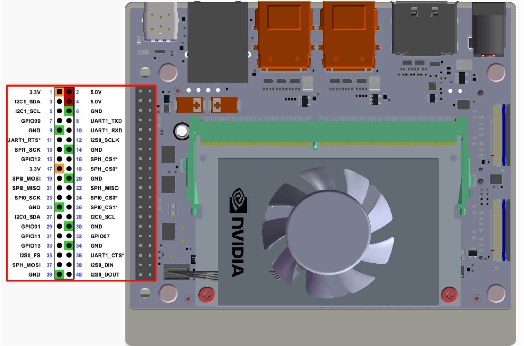Click pin number 40

[x=79, y=274]
